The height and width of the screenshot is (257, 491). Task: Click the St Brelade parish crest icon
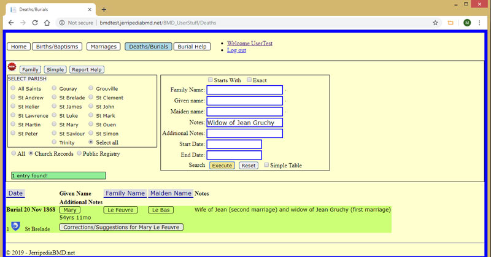click(x=16, y=226)
